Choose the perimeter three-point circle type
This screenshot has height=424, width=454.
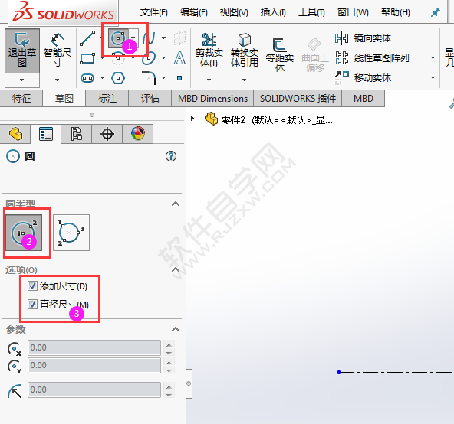(x=71, y=233)
